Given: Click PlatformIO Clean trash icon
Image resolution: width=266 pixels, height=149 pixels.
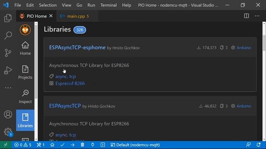Looking at the screenshot, I should click(82, 145).
